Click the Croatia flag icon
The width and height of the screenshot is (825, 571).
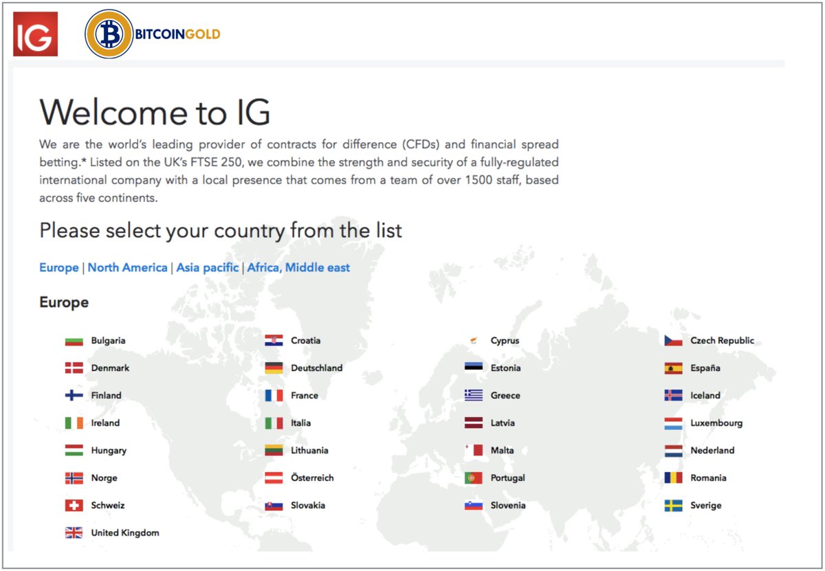[x=274, y=341]
